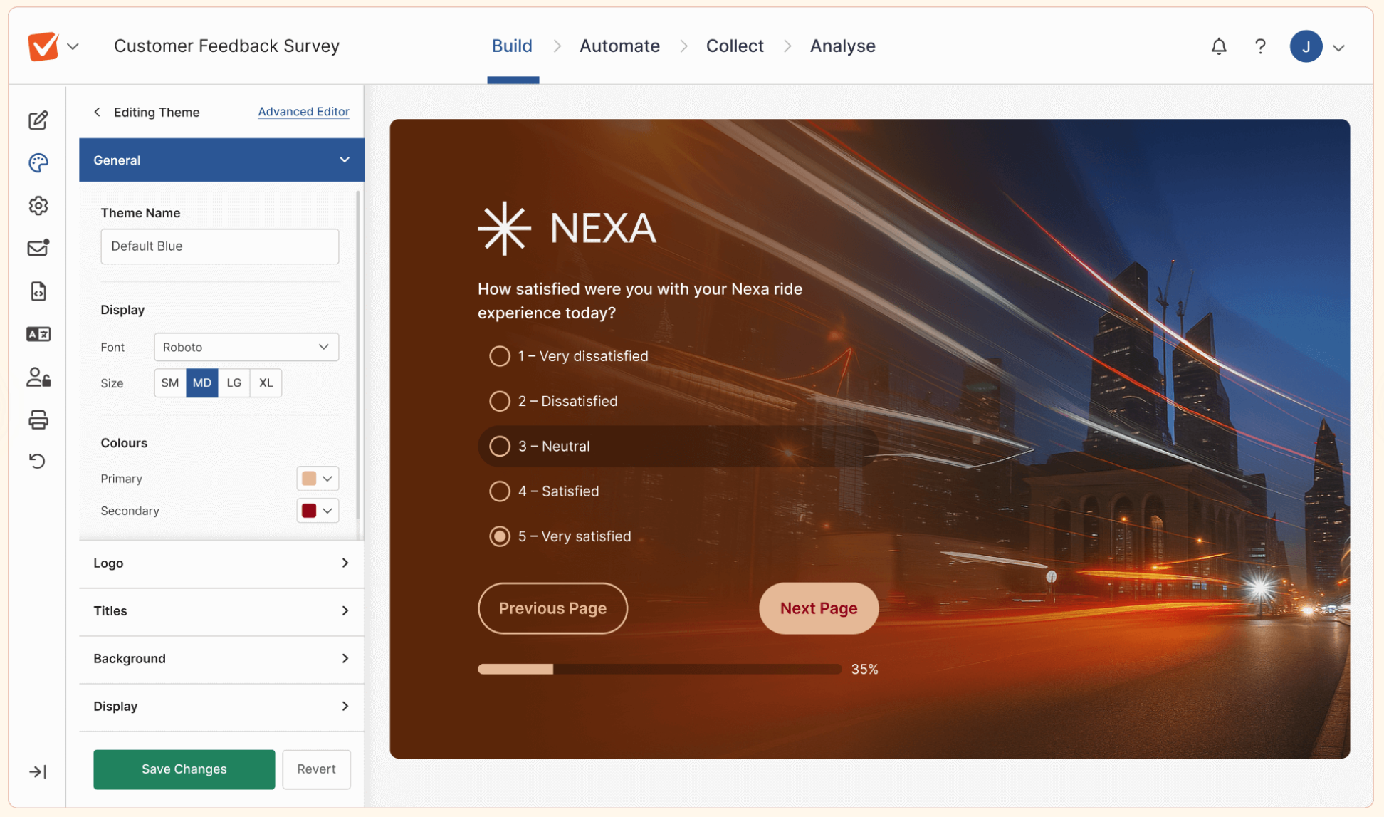Open the survey editor pencil icon
The width and height of the screenshot is (1384, 817).
(38, 120)
